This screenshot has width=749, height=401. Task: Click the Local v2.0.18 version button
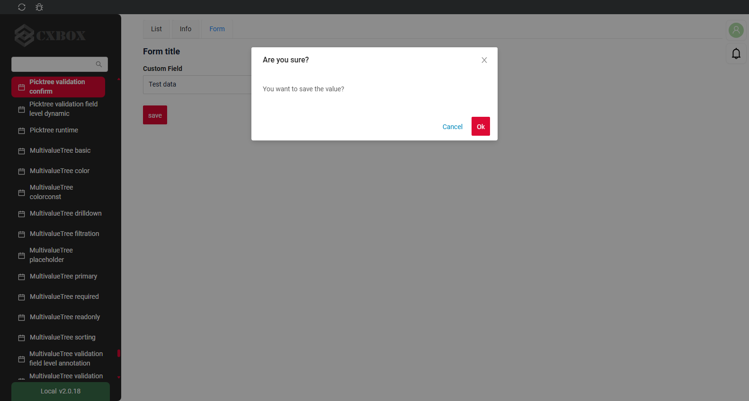click(61, 392)
